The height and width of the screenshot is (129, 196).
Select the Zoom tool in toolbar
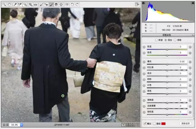(4, 5)
